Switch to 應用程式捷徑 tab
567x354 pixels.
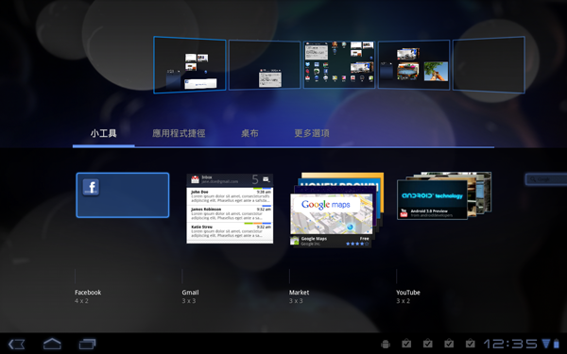[x=179, y=133]
